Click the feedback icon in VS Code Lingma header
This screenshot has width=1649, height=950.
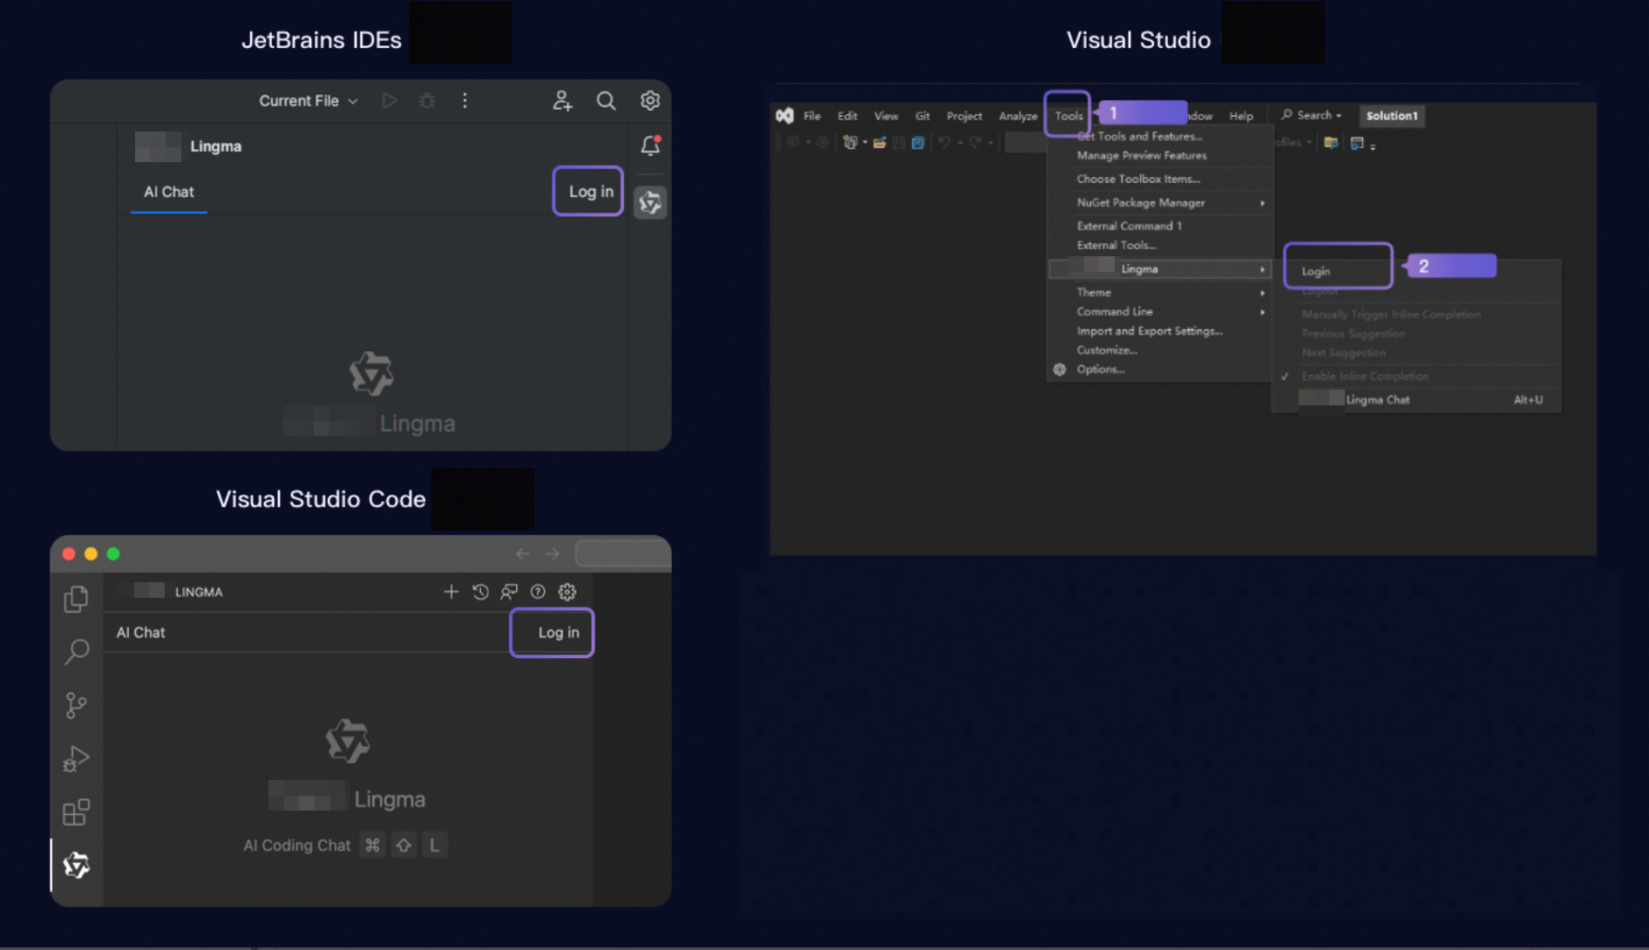[509, 592]
